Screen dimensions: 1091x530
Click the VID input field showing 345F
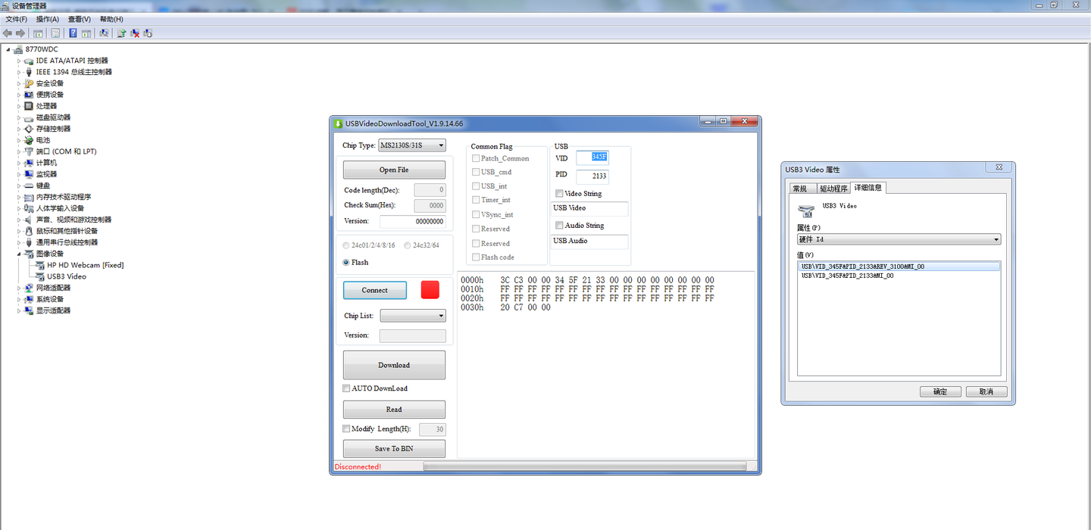(592, 157)
